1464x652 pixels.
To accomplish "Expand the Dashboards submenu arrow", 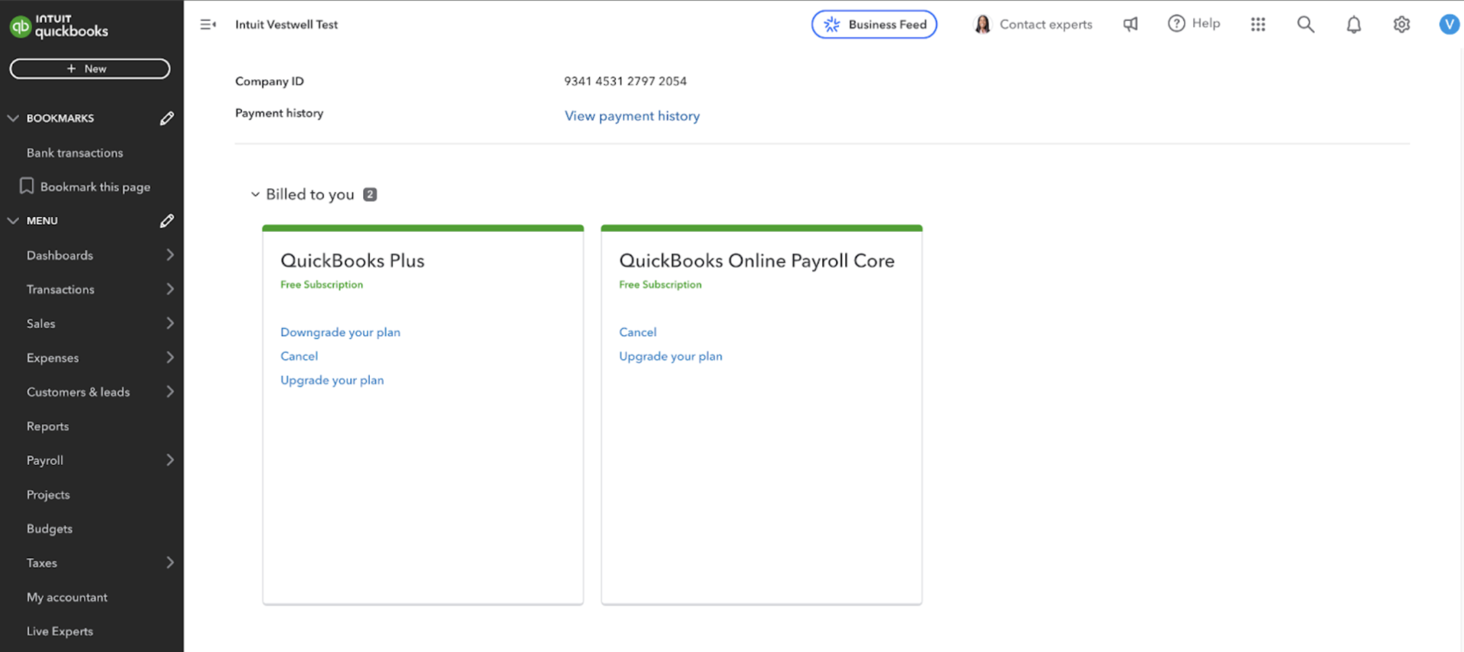I will pyautogui.click(x=170, y=256).
